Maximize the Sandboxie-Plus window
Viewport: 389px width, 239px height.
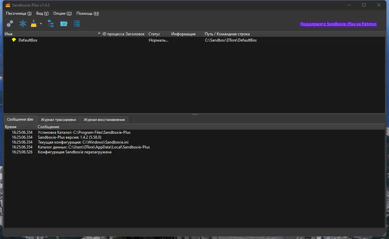(x=364, y=5)
